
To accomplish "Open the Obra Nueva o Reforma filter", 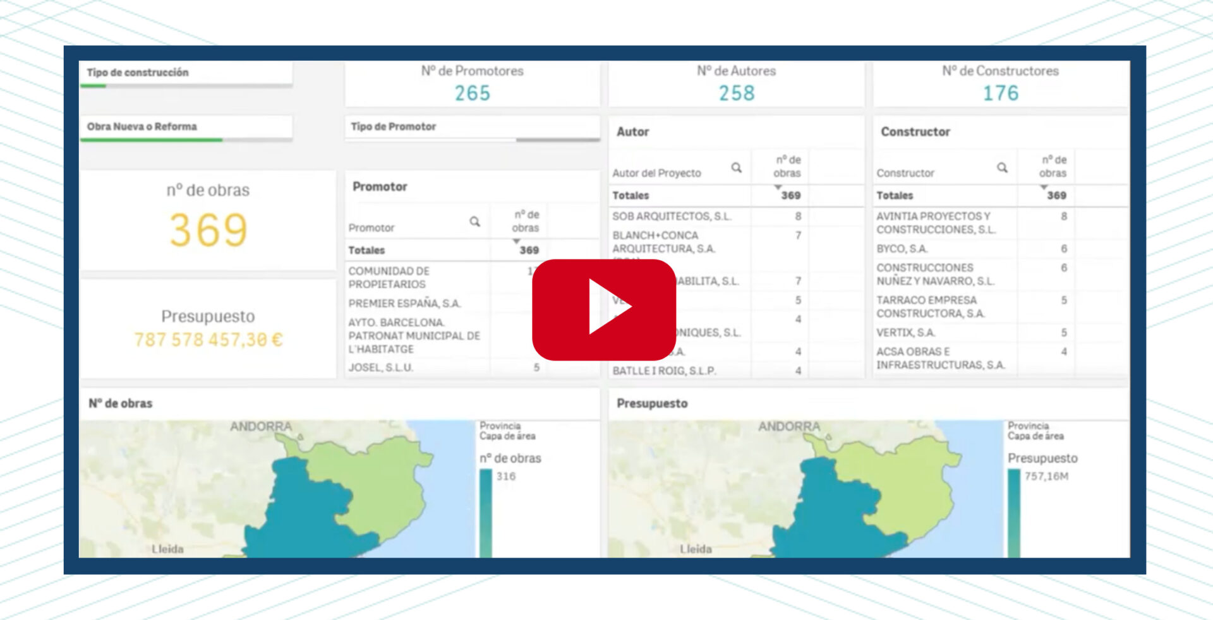I will 186,128.
